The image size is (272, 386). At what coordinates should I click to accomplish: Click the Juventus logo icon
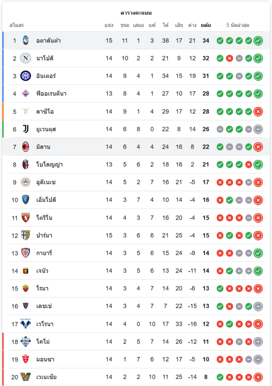25,129
